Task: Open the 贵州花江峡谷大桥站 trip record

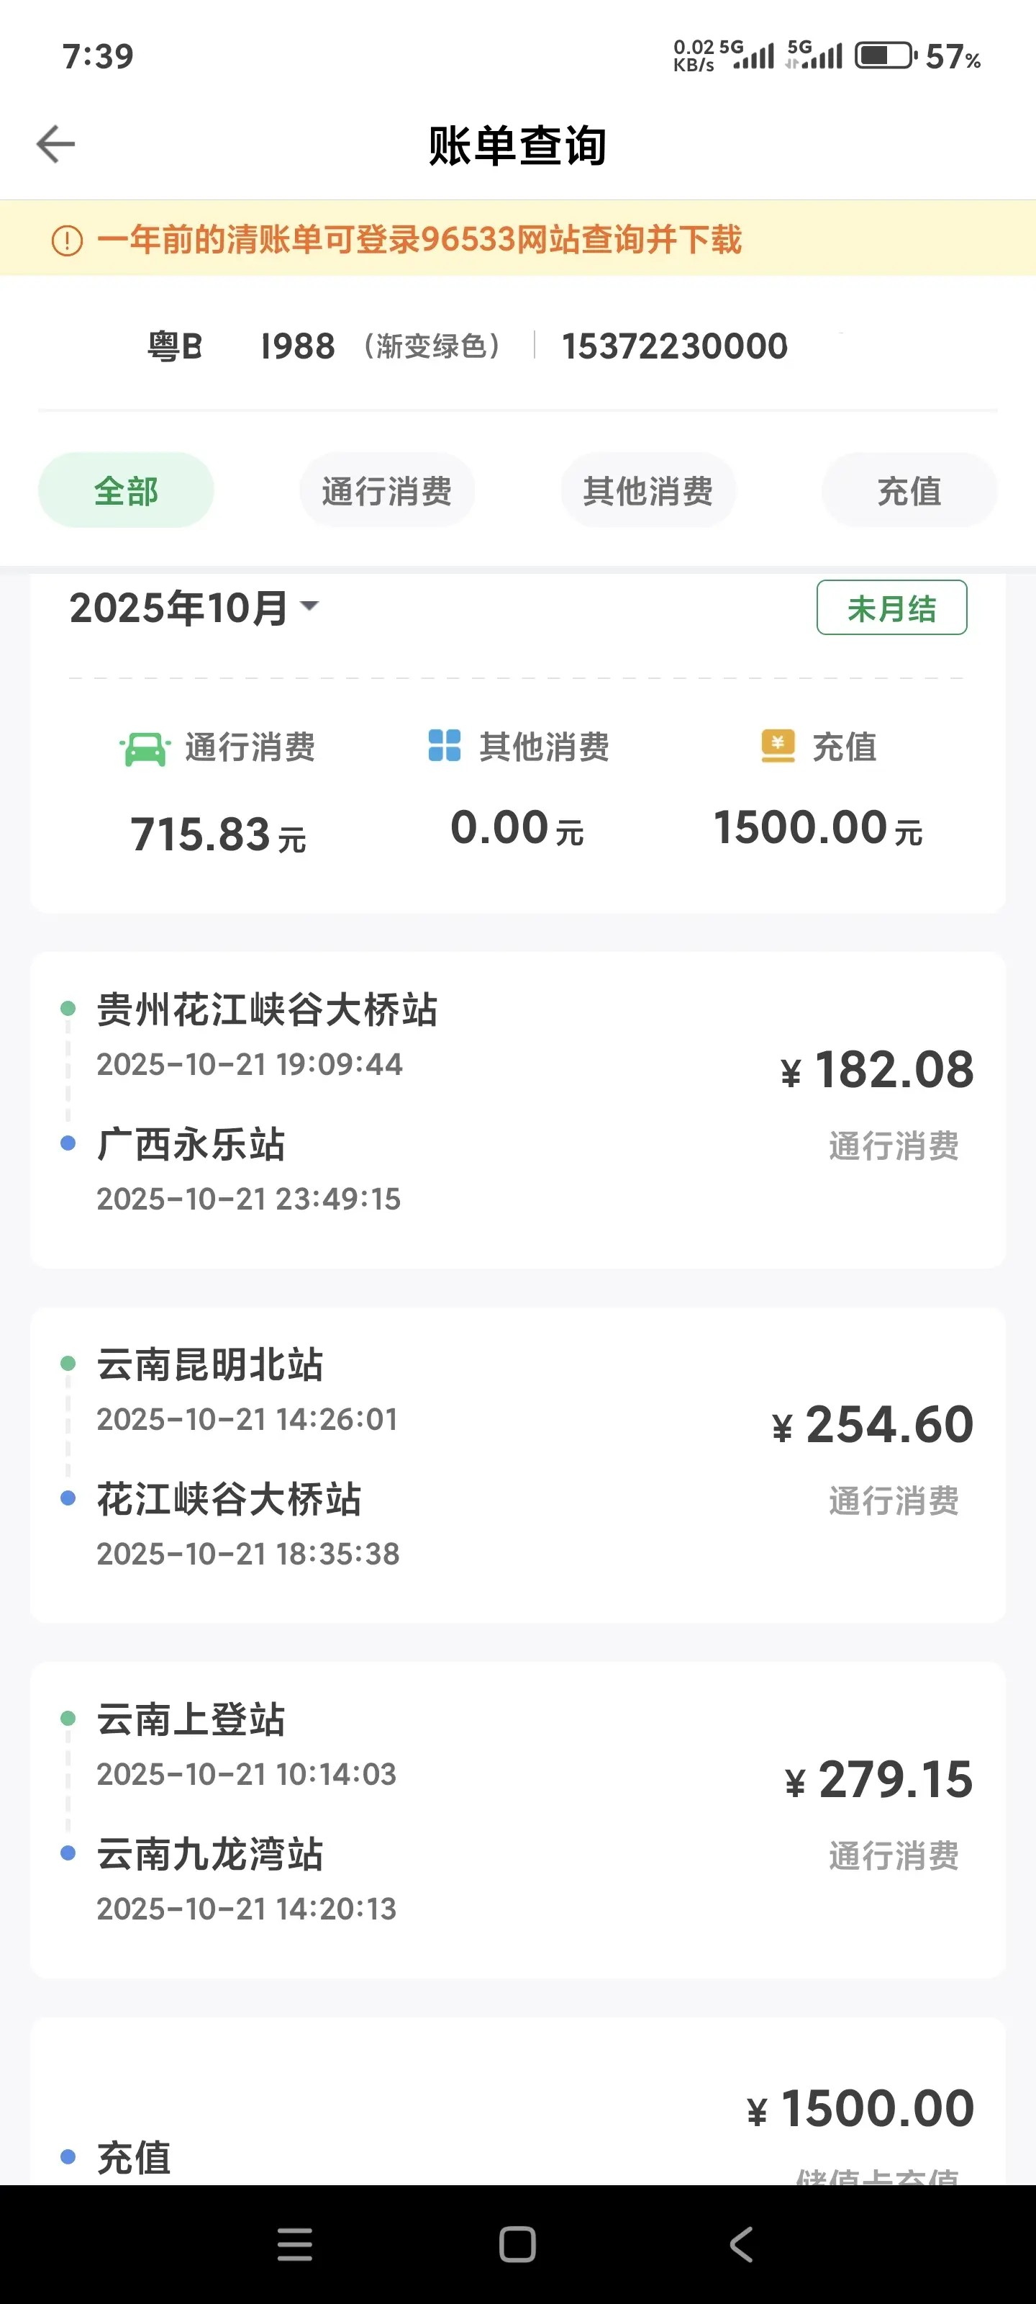Action: pyautogui.click(x=517, y=1109)
